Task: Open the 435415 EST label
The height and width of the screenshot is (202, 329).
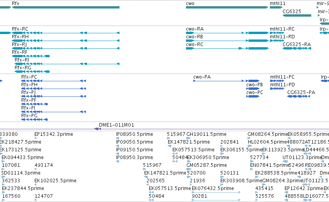Action: pos(264,188)
